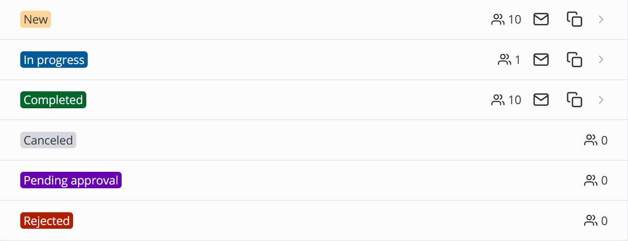
Task: Click the green Completed status badge
Action: (x=53, y=100)
